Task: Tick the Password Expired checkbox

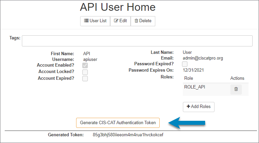Action: pyautogui.click(x=185, y=64)
